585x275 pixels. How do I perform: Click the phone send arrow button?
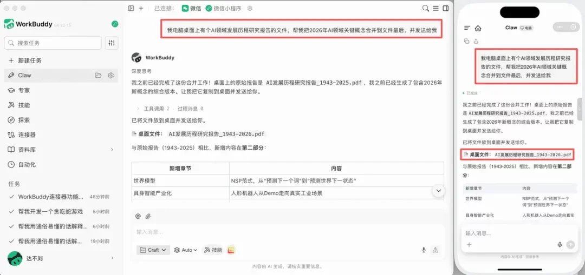570,245
